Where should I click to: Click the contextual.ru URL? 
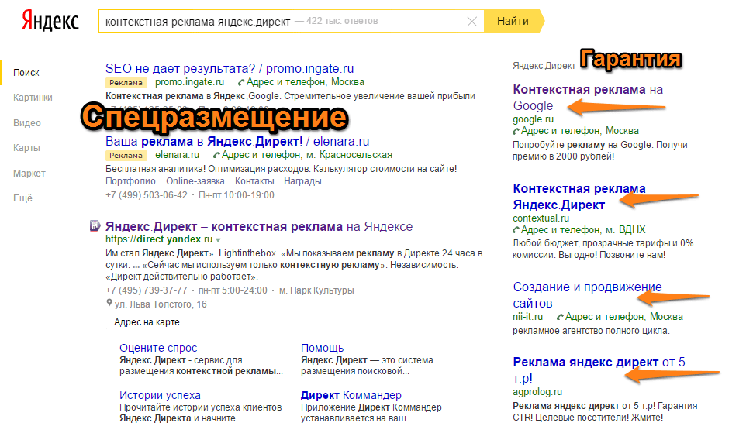coord(541,218)
